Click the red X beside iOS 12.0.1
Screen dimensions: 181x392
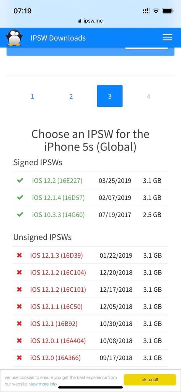19,340
